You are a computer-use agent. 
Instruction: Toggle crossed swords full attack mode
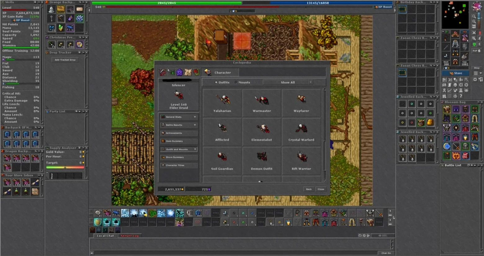(x=474, y=33)
